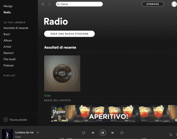Click the thumbs down dislike icon

84,133
